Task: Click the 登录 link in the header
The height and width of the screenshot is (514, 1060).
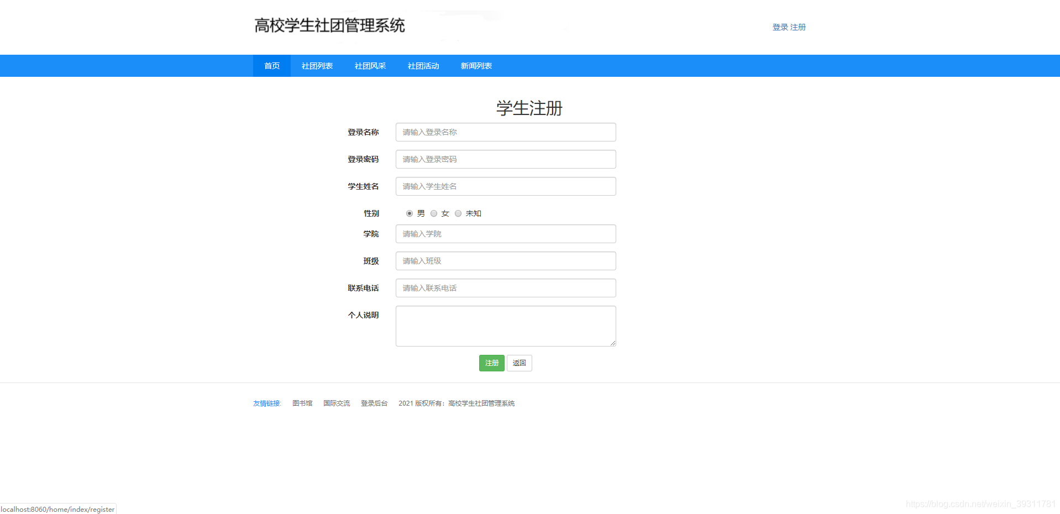Action: coord(780,27)
